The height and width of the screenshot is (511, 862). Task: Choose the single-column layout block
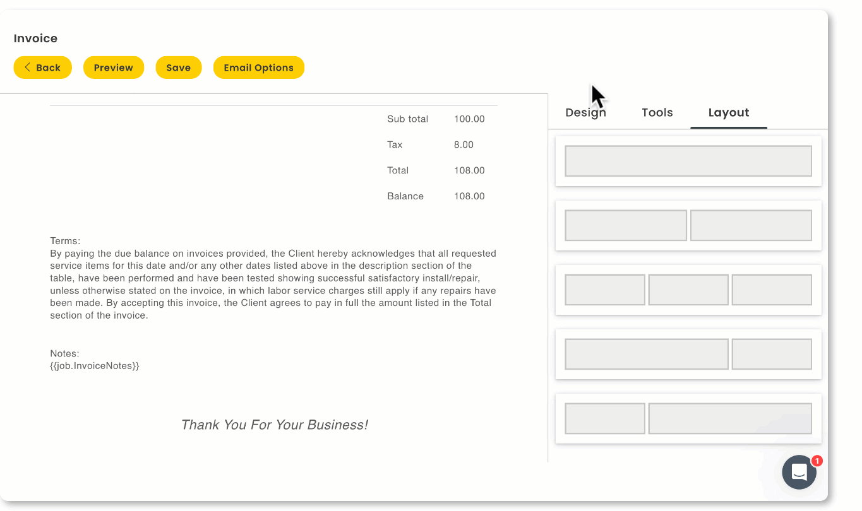click(x=688, y=161)
